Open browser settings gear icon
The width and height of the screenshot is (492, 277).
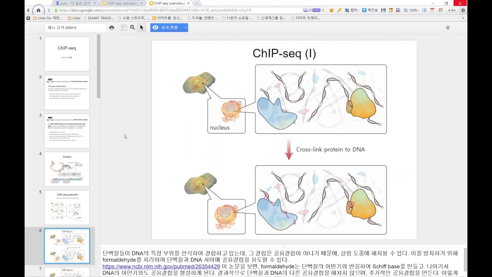tap(463, 10)
